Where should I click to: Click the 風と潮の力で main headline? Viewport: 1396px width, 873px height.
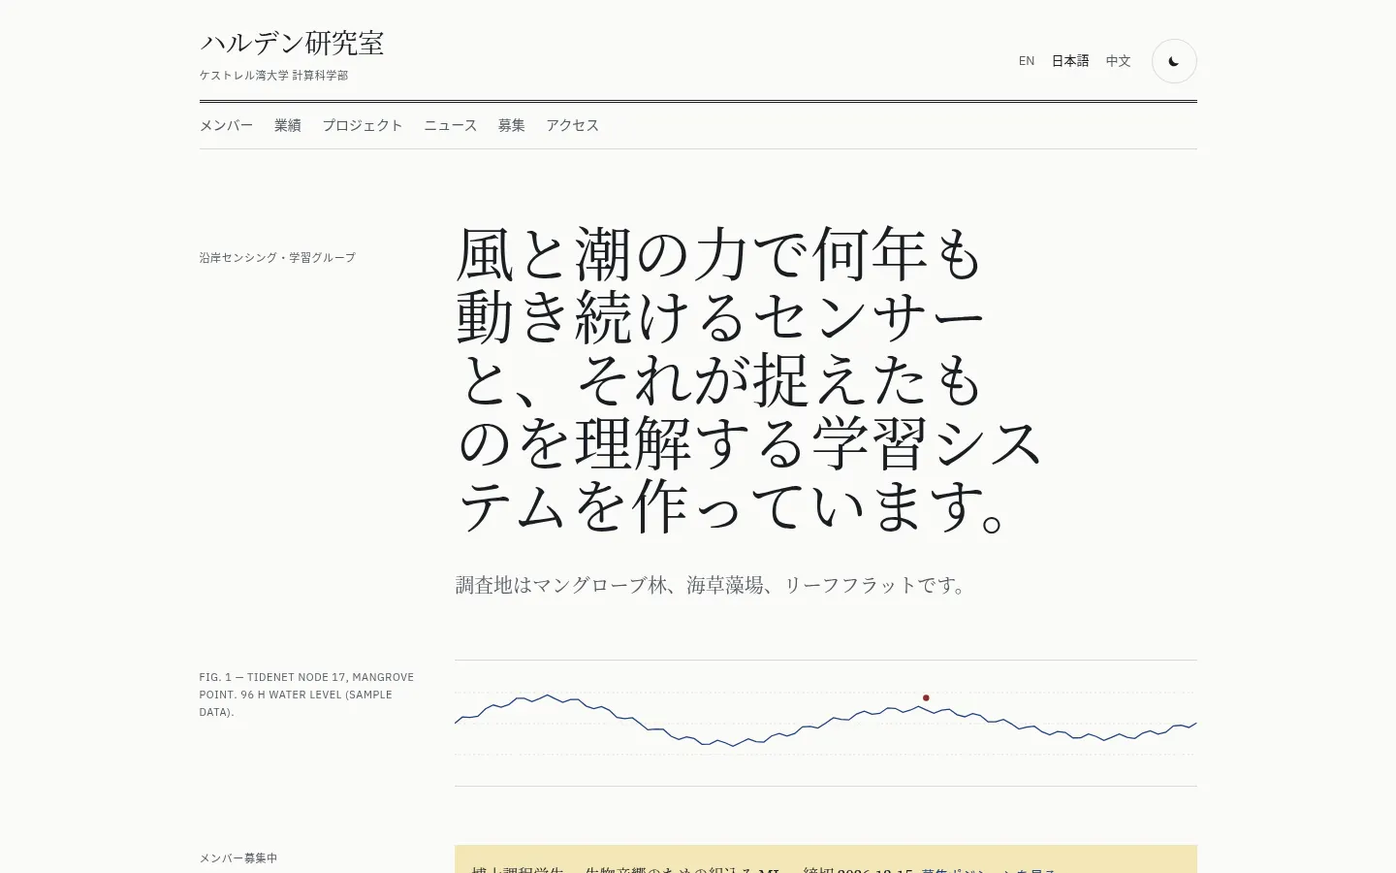pyautogui.click(x=748, y=380)
